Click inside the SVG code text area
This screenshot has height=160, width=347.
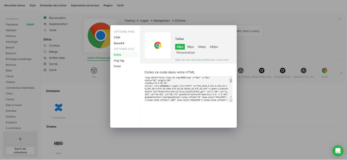coord(187,89)
